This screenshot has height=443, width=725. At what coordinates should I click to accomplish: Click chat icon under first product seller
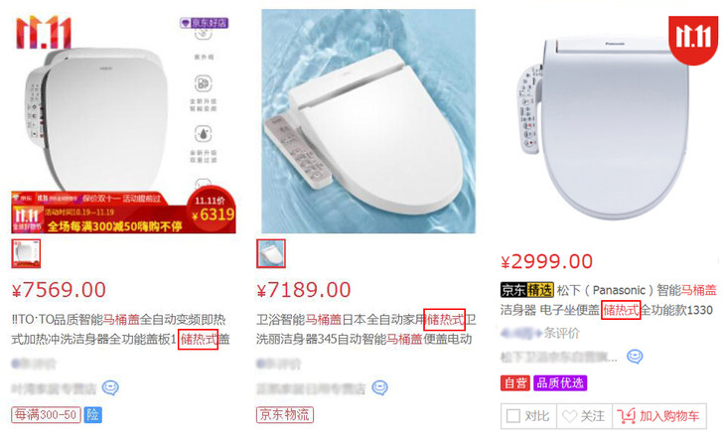[110, 387]
